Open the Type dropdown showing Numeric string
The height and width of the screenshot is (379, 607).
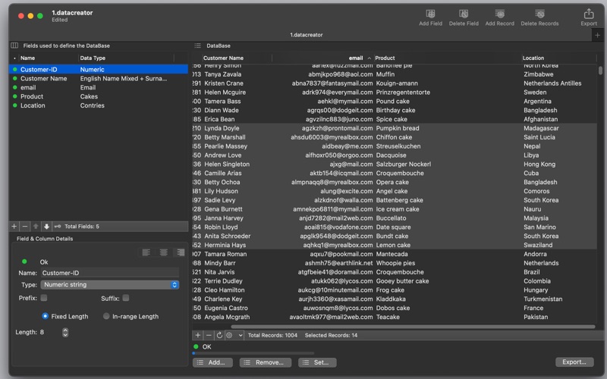pos(109,285)
